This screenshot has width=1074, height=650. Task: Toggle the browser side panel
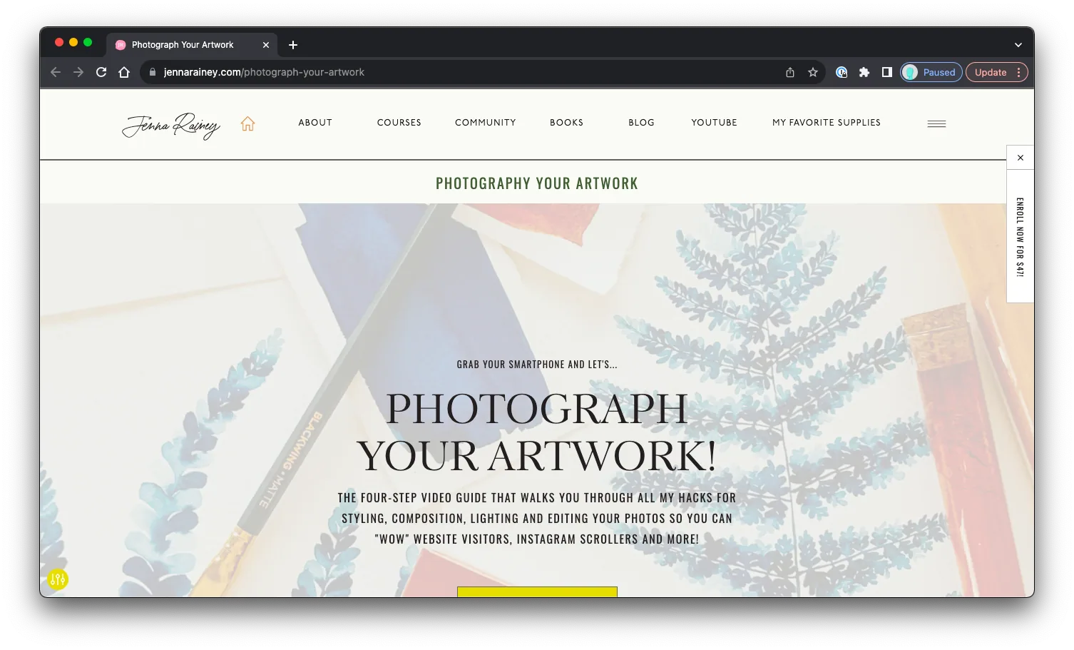click(x=887, y=72)
